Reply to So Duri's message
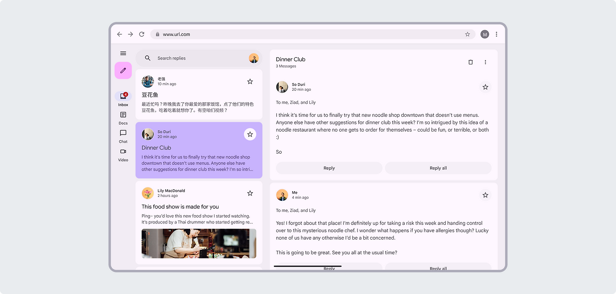Screen dimensions: 616x294 pyautogui.click(x=329, y=168)
